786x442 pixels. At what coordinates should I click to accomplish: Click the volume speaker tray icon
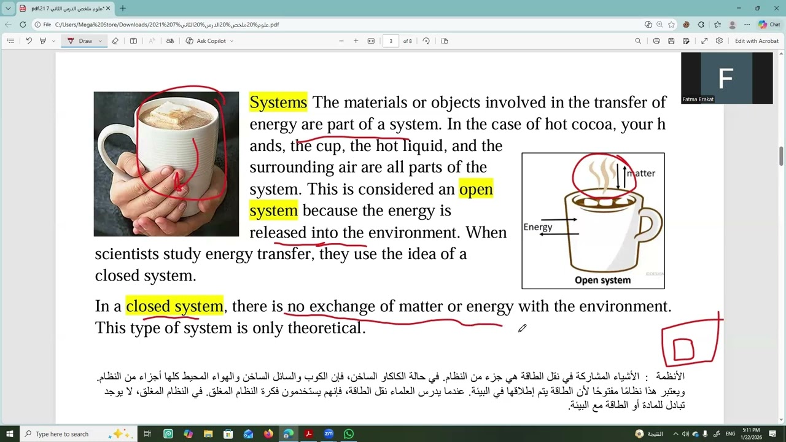[685, 434]
